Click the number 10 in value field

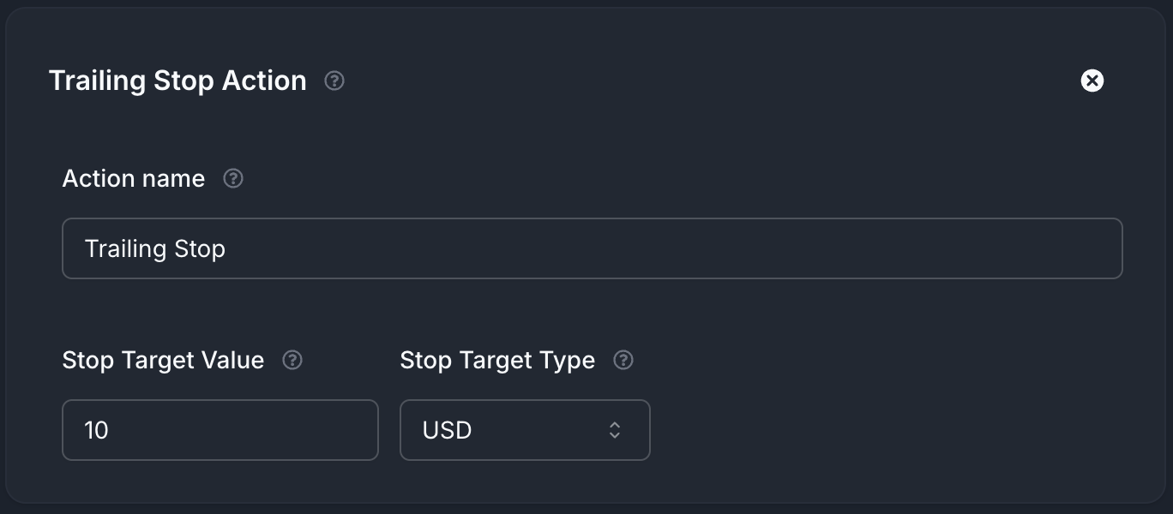[x=96, y=430]
